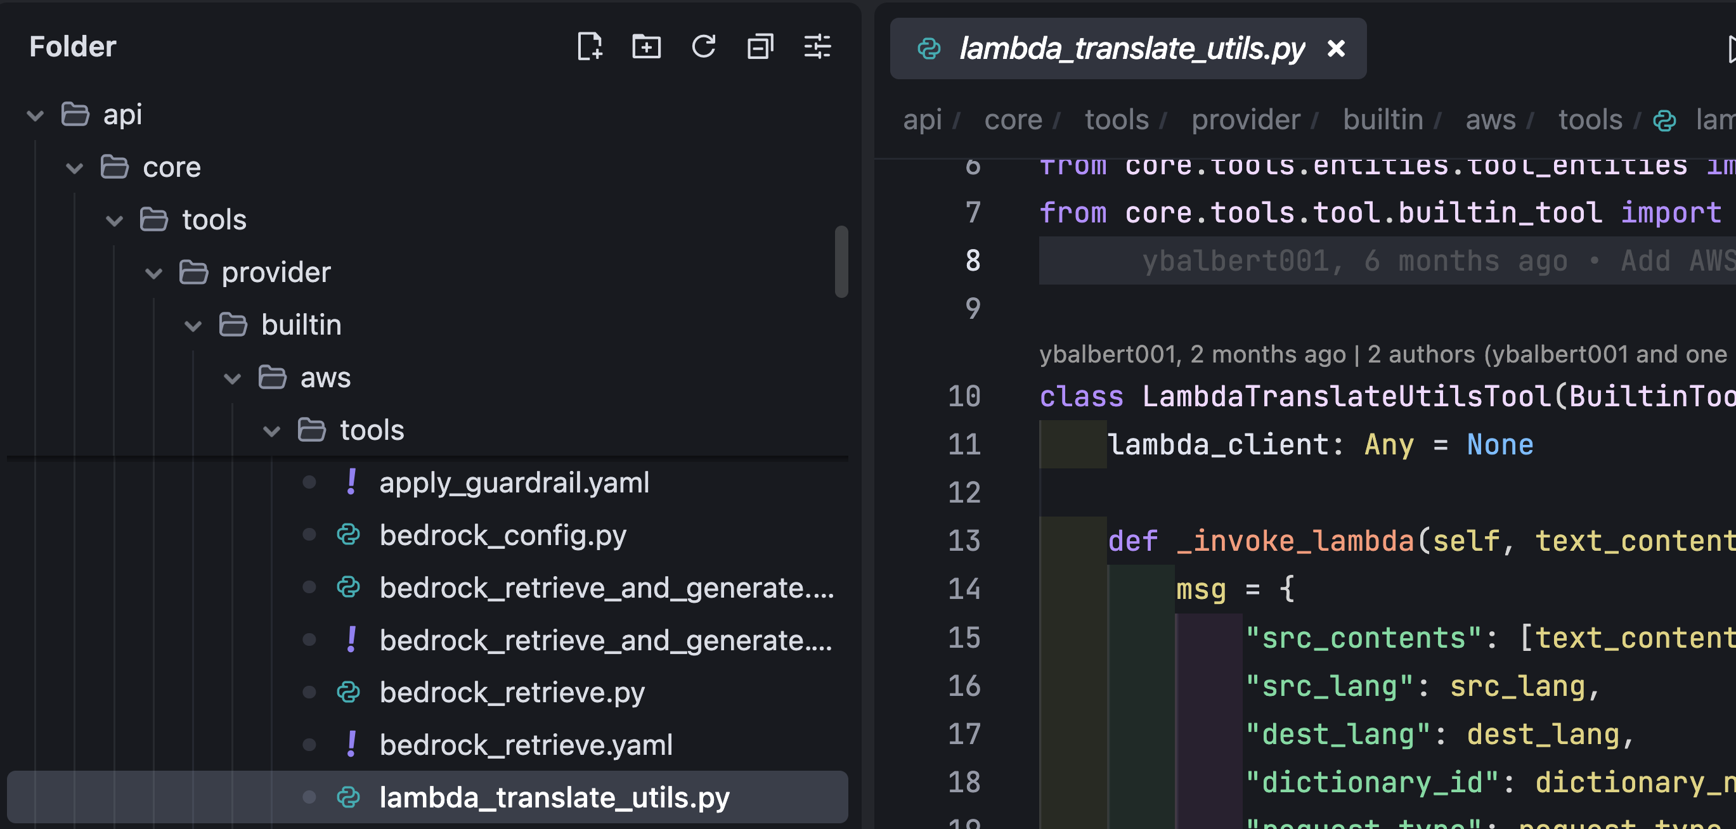1736x829 pixels.
Task: Open folder panel settings sliders icon
Action: pyautogui.click(x=817, y=46)
